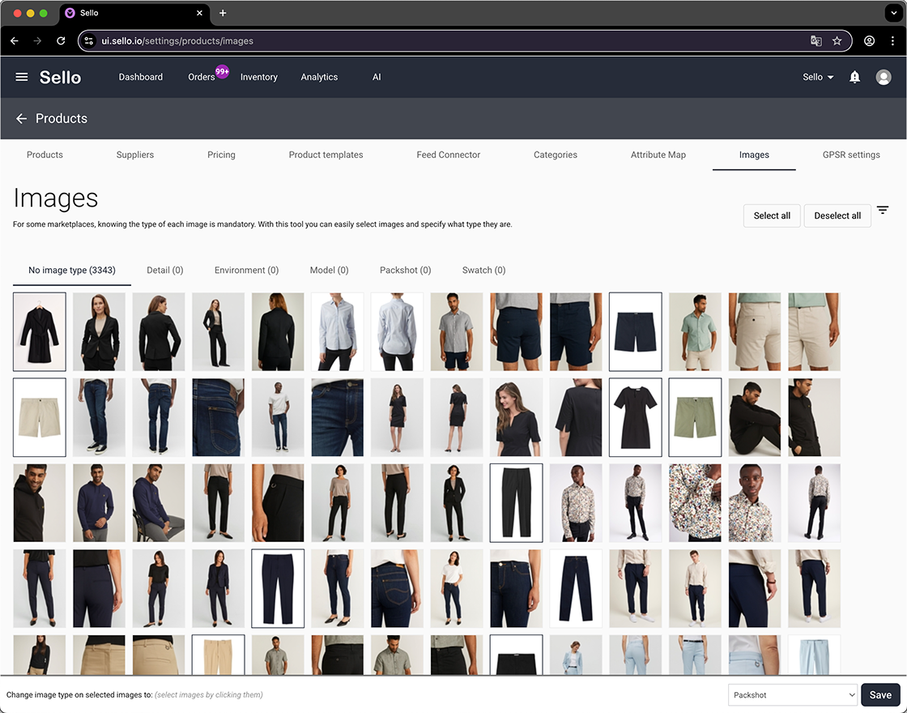Click the user profile avatar

tap(884, 77)
